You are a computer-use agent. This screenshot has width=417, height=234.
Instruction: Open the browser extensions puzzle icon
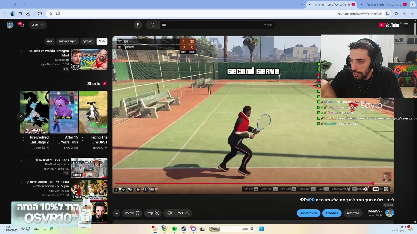coord(40,14)
